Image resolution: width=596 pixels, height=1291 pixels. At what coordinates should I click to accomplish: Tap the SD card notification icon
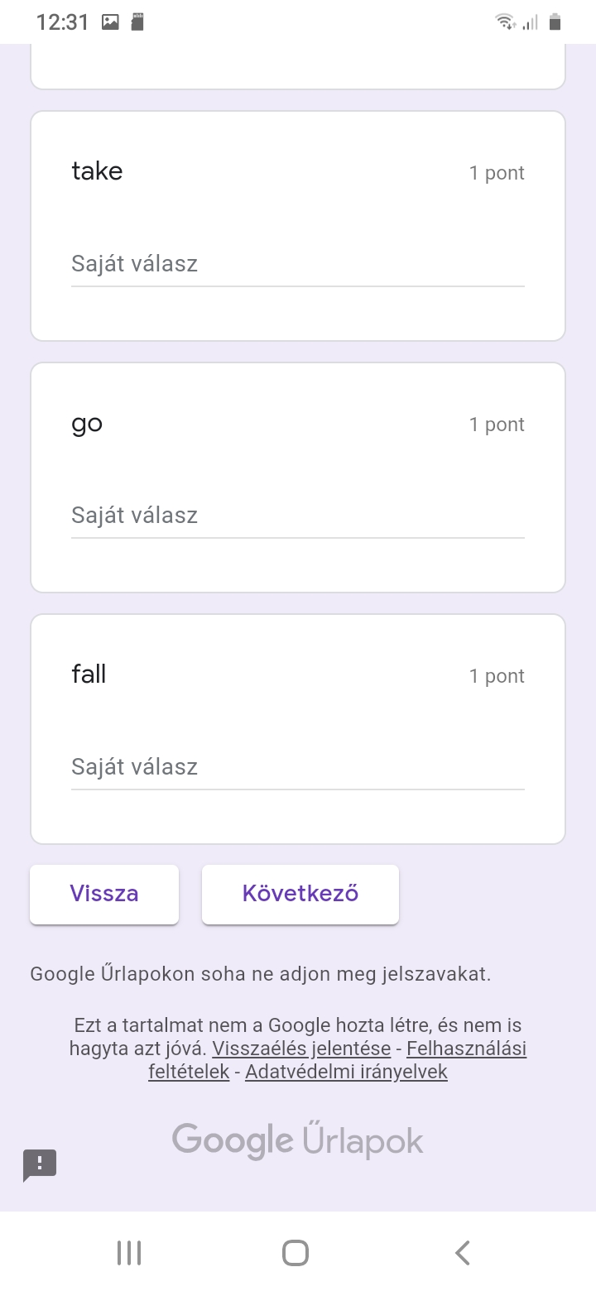coord(137,22)
